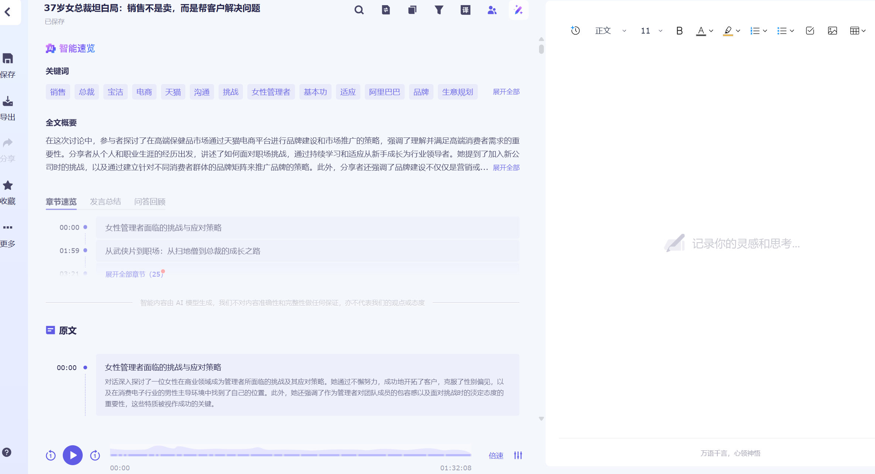Open the speaker management people icon
Viewport: 875px width, 474px height.
point(492,10)
